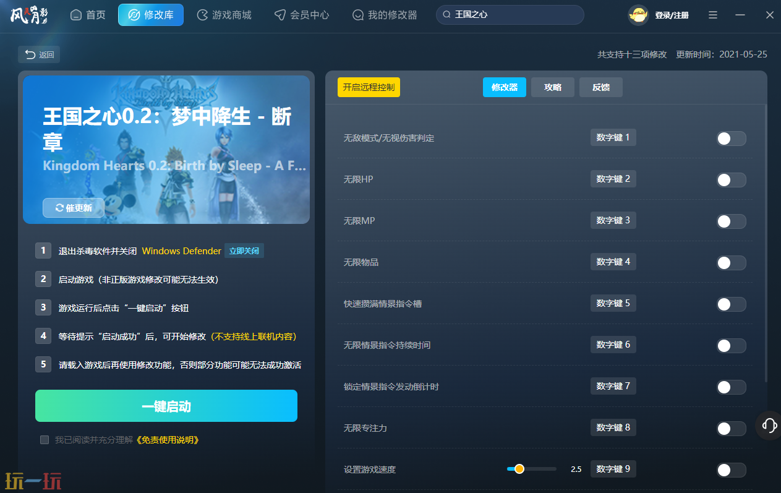Viewport: 781px width, 493px height.
Task: Click 登录/注册 to sign in
Action: 672,15
